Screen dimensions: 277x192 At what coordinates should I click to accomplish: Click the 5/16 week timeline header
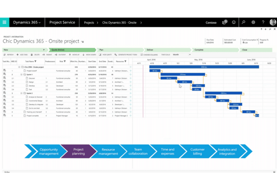pos(204,63)
